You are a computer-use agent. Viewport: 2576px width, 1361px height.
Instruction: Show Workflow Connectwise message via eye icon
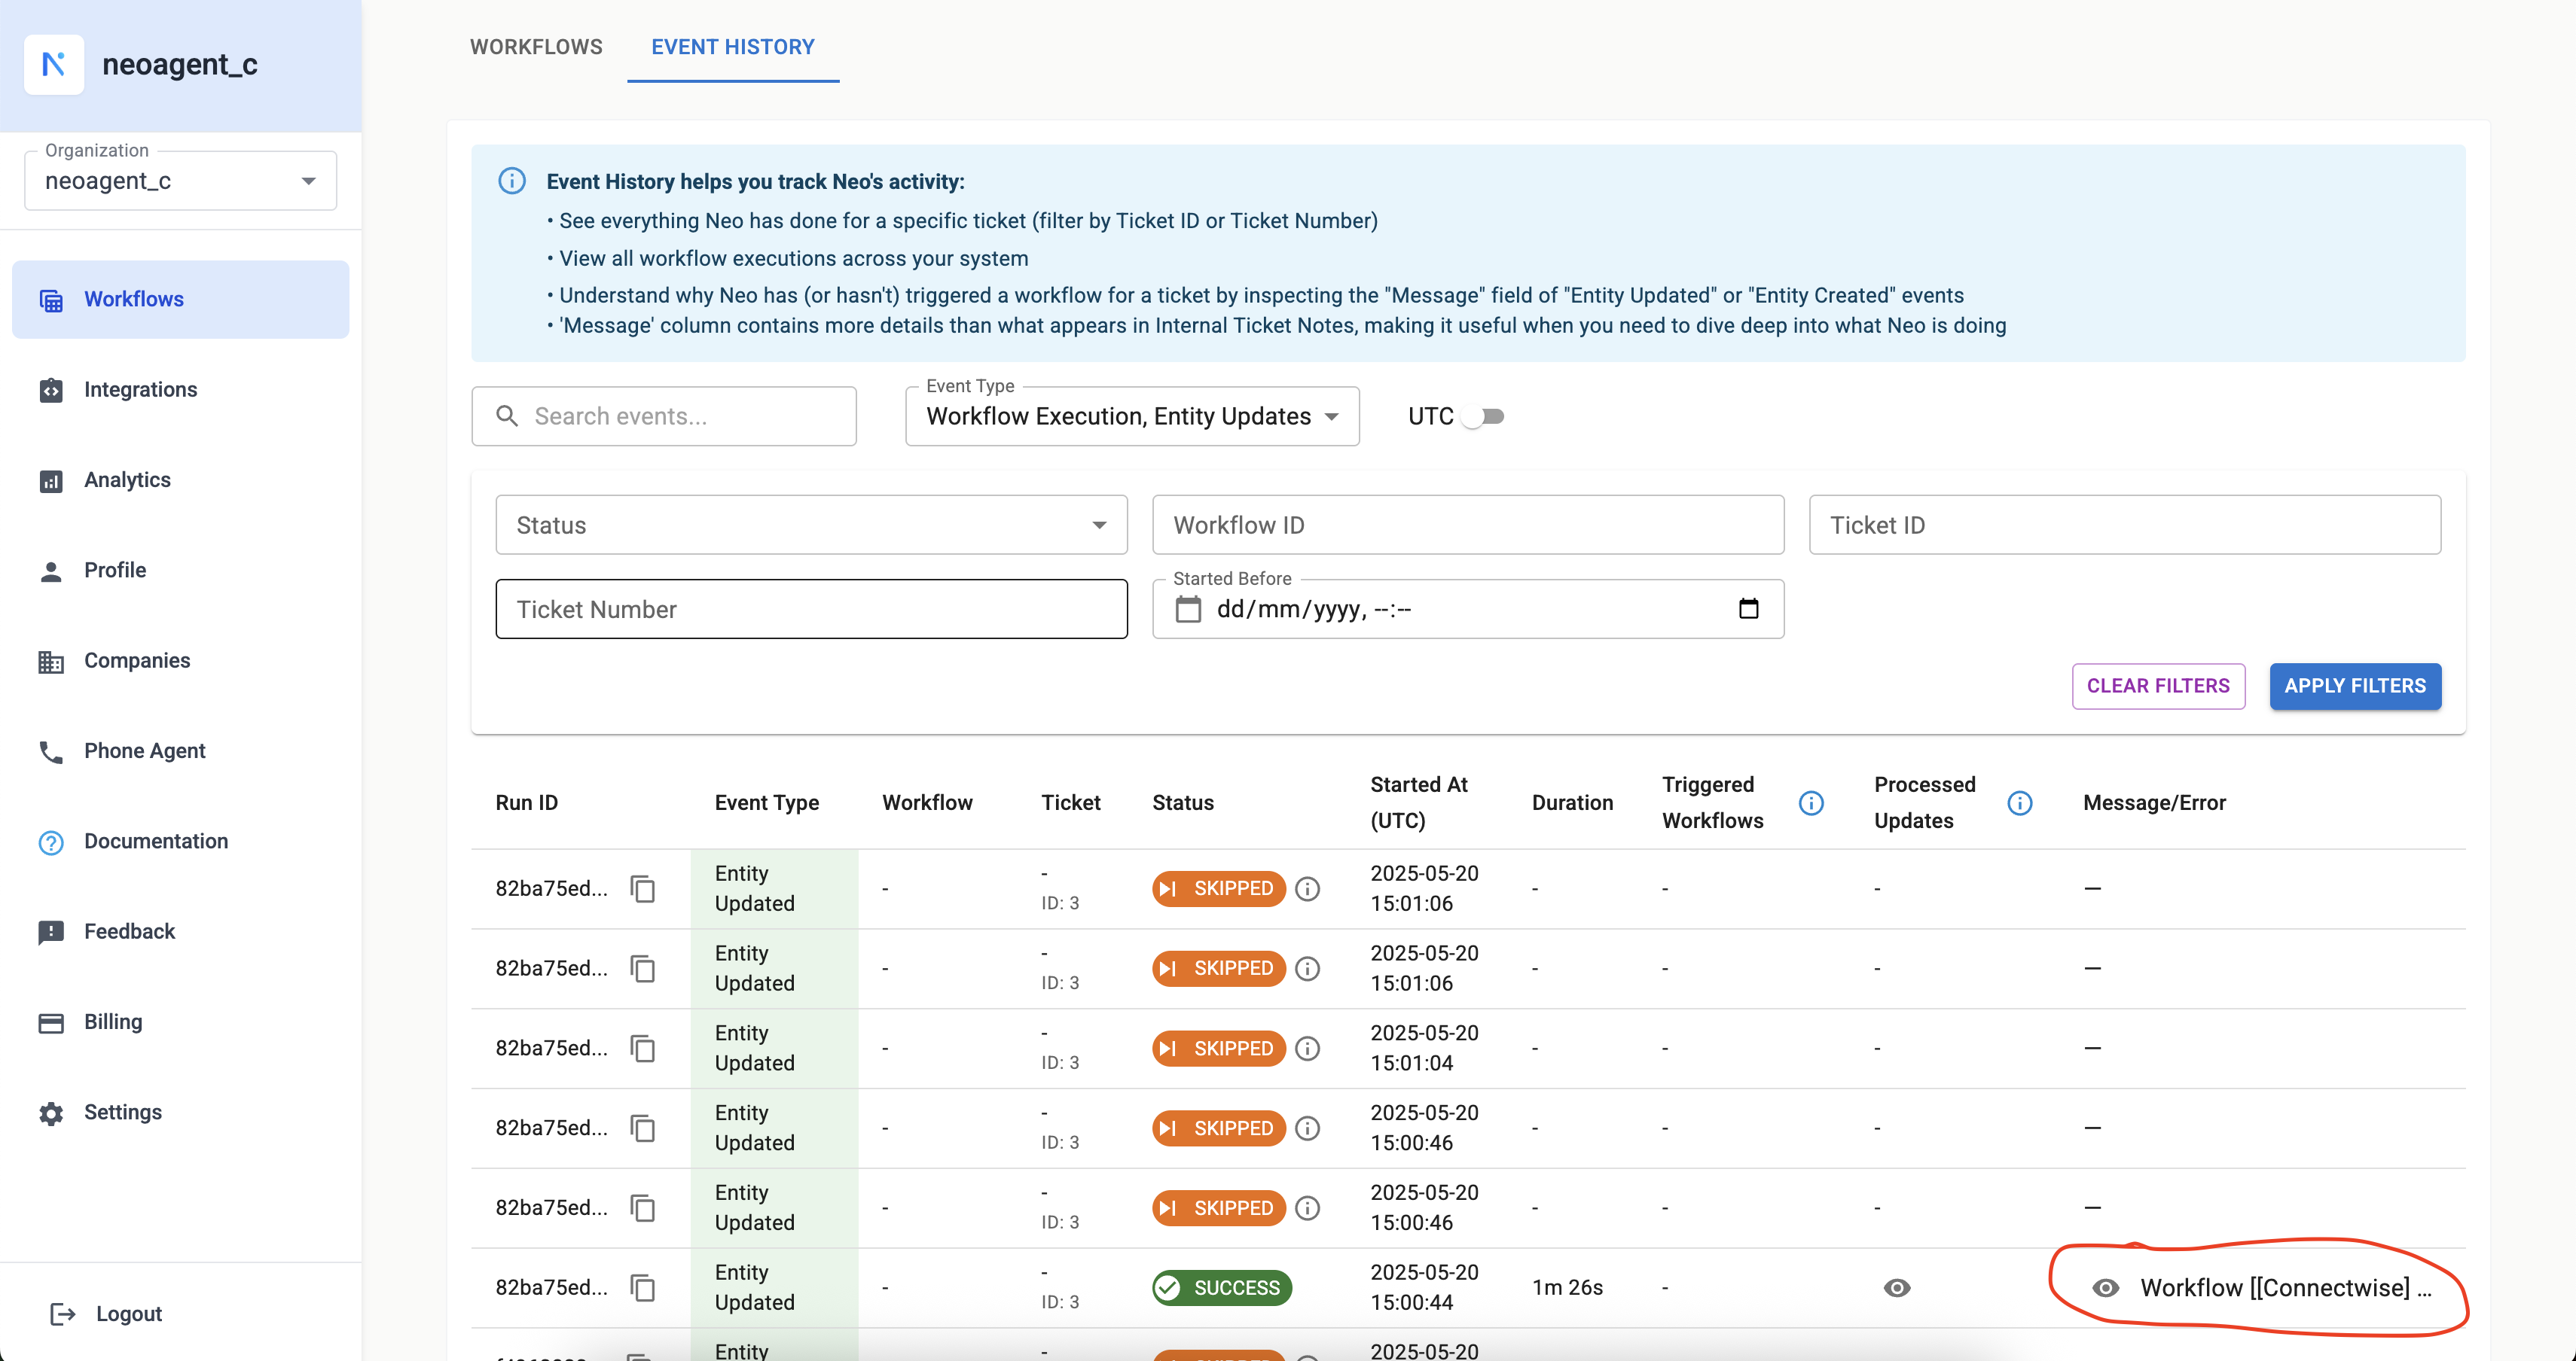click(x=2105, y=1287)
